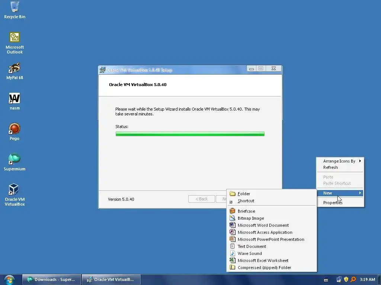Select the Supermium desktop shortcut
381x285 pixels.
tap(15, 162)
